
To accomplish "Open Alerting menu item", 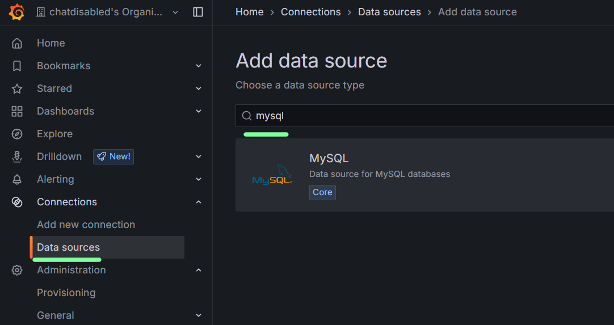I will [55, 179].
